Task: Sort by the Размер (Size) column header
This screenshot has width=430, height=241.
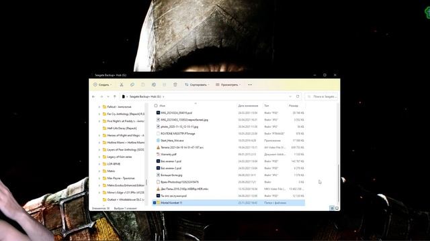Action: [294, 106]
